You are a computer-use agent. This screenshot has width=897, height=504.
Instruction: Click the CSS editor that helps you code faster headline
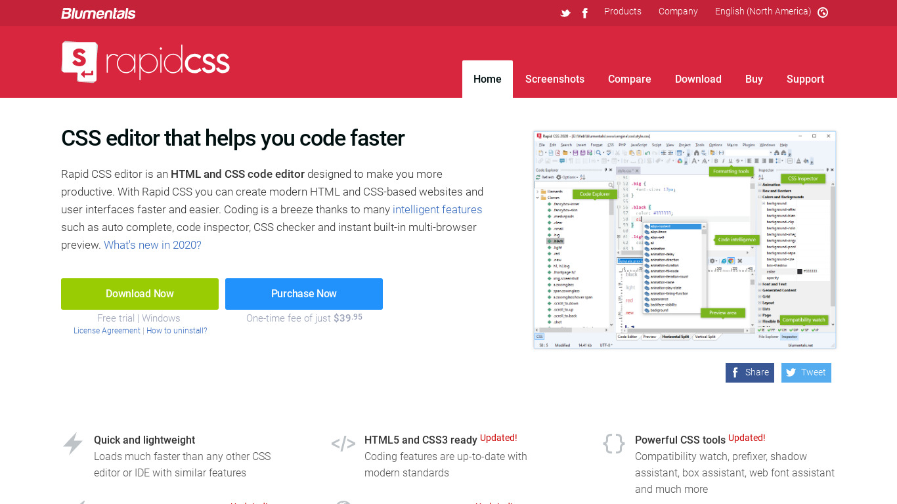click(233, 138)
